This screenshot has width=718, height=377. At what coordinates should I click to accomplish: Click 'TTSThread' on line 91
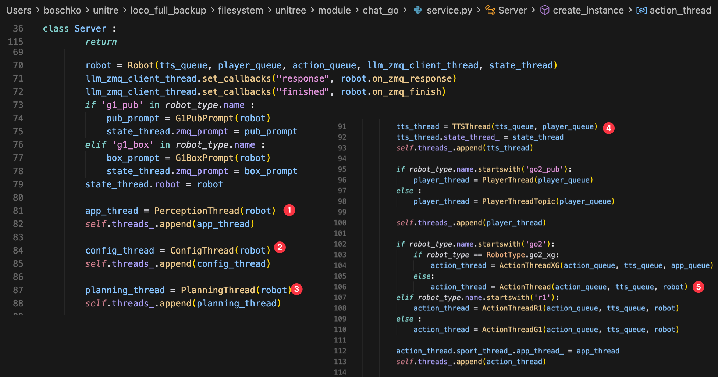point(471,126)
